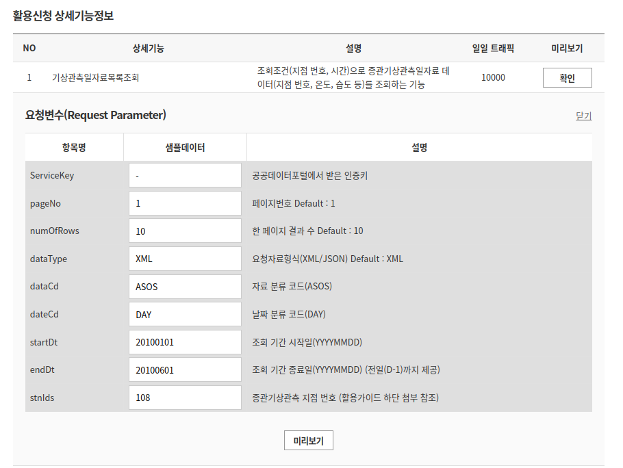Click the dateCd field showing DAY

[185, 314]
